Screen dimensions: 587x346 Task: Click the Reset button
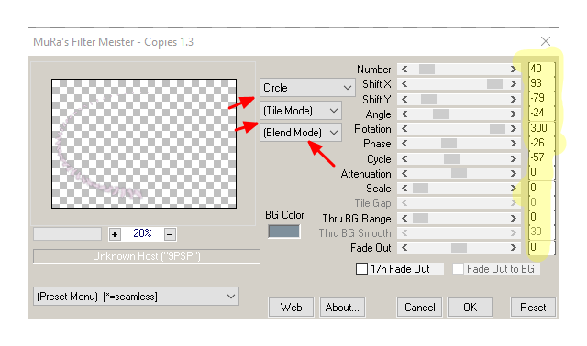click(x=533, y=308)
